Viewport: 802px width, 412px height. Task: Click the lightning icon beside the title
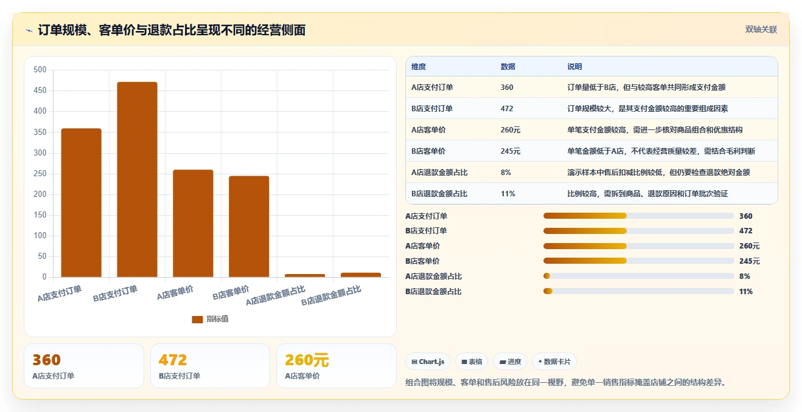point(29,30)
